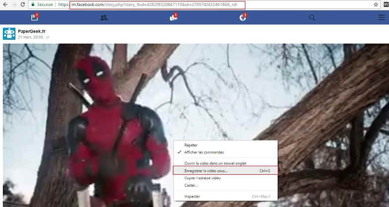Click the browser Back arrow
The width and height of the screenshot is (389, 207).
click(5, 4)
